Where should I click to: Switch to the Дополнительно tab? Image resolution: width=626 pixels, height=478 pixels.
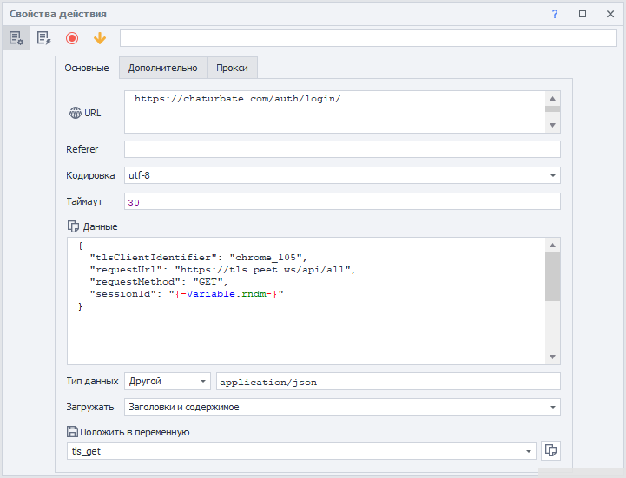pos(162,68)
